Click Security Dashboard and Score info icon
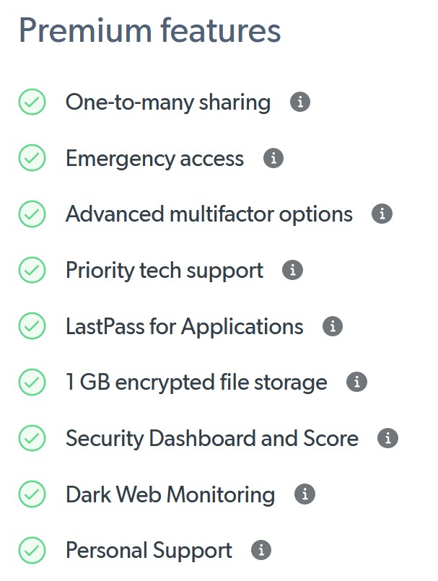Image resolution: width=438 pixels, height=581 pixels. pyautogui.click(x=387, y=438)
